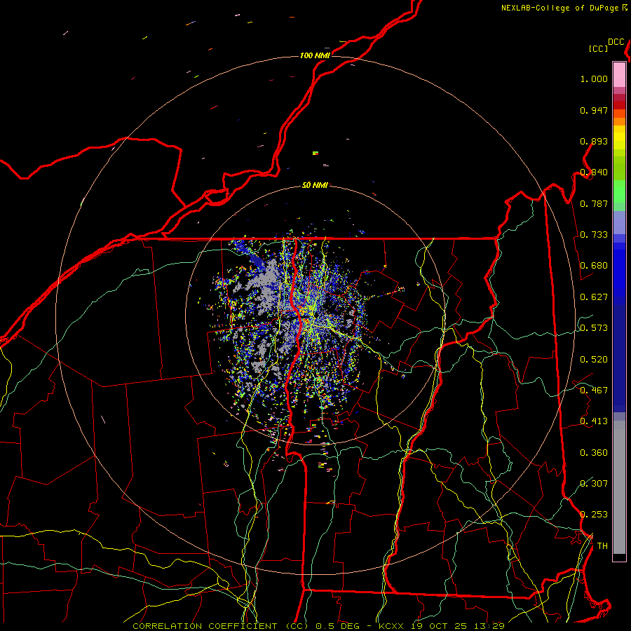631x631 pixels.
Task: Click the 13:29 time stamp in the caption
Action: click(489, 626)
